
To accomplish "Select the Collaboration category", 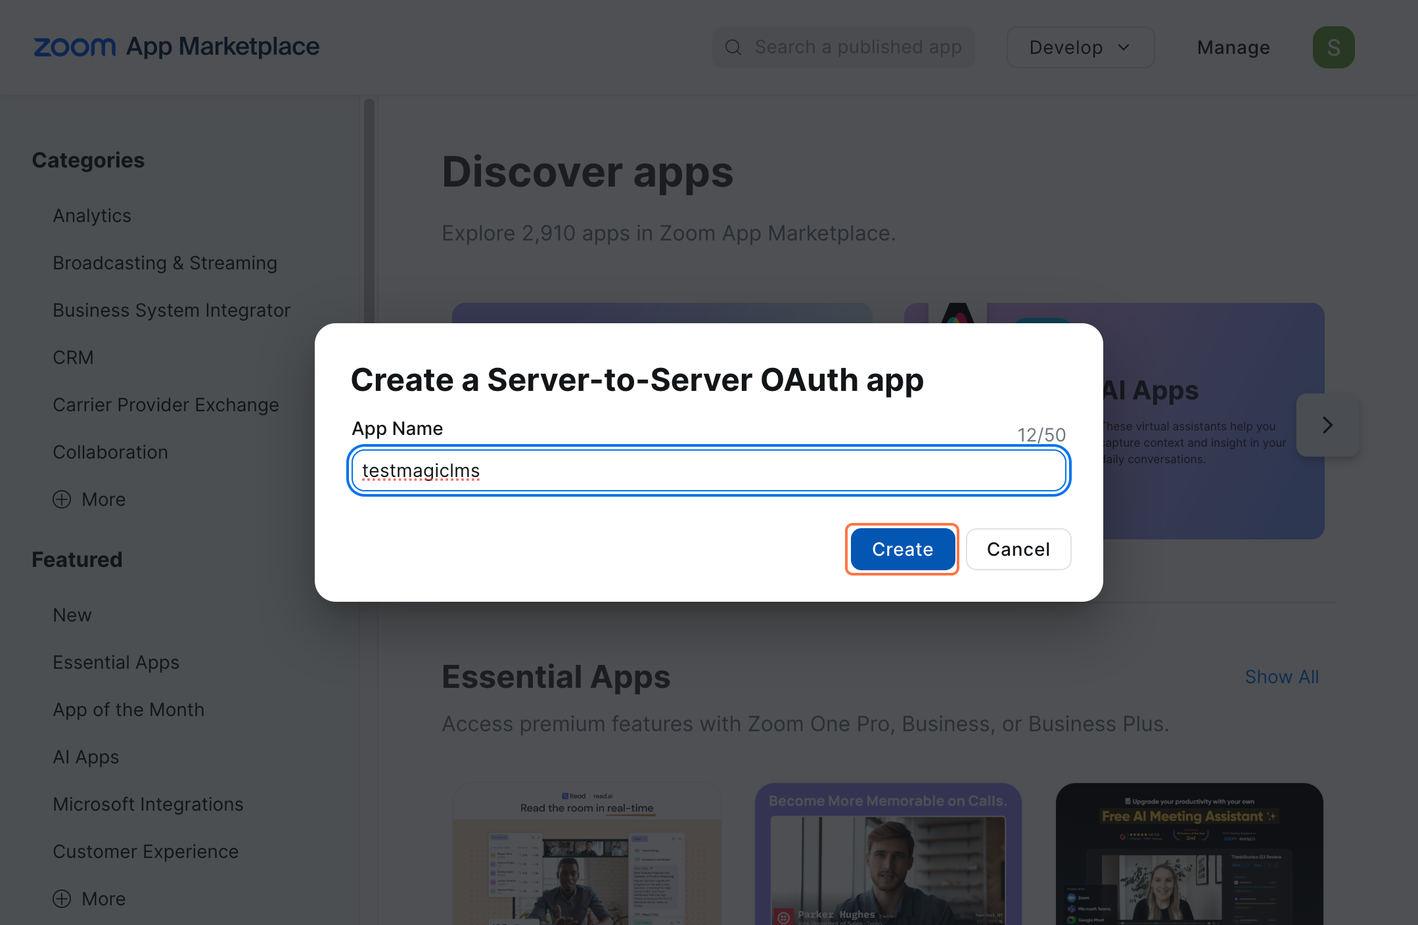I will click(110, 452).
